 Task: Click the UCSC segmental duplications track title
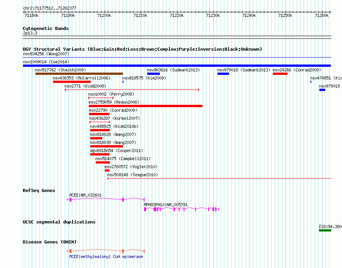coord(59,222)
